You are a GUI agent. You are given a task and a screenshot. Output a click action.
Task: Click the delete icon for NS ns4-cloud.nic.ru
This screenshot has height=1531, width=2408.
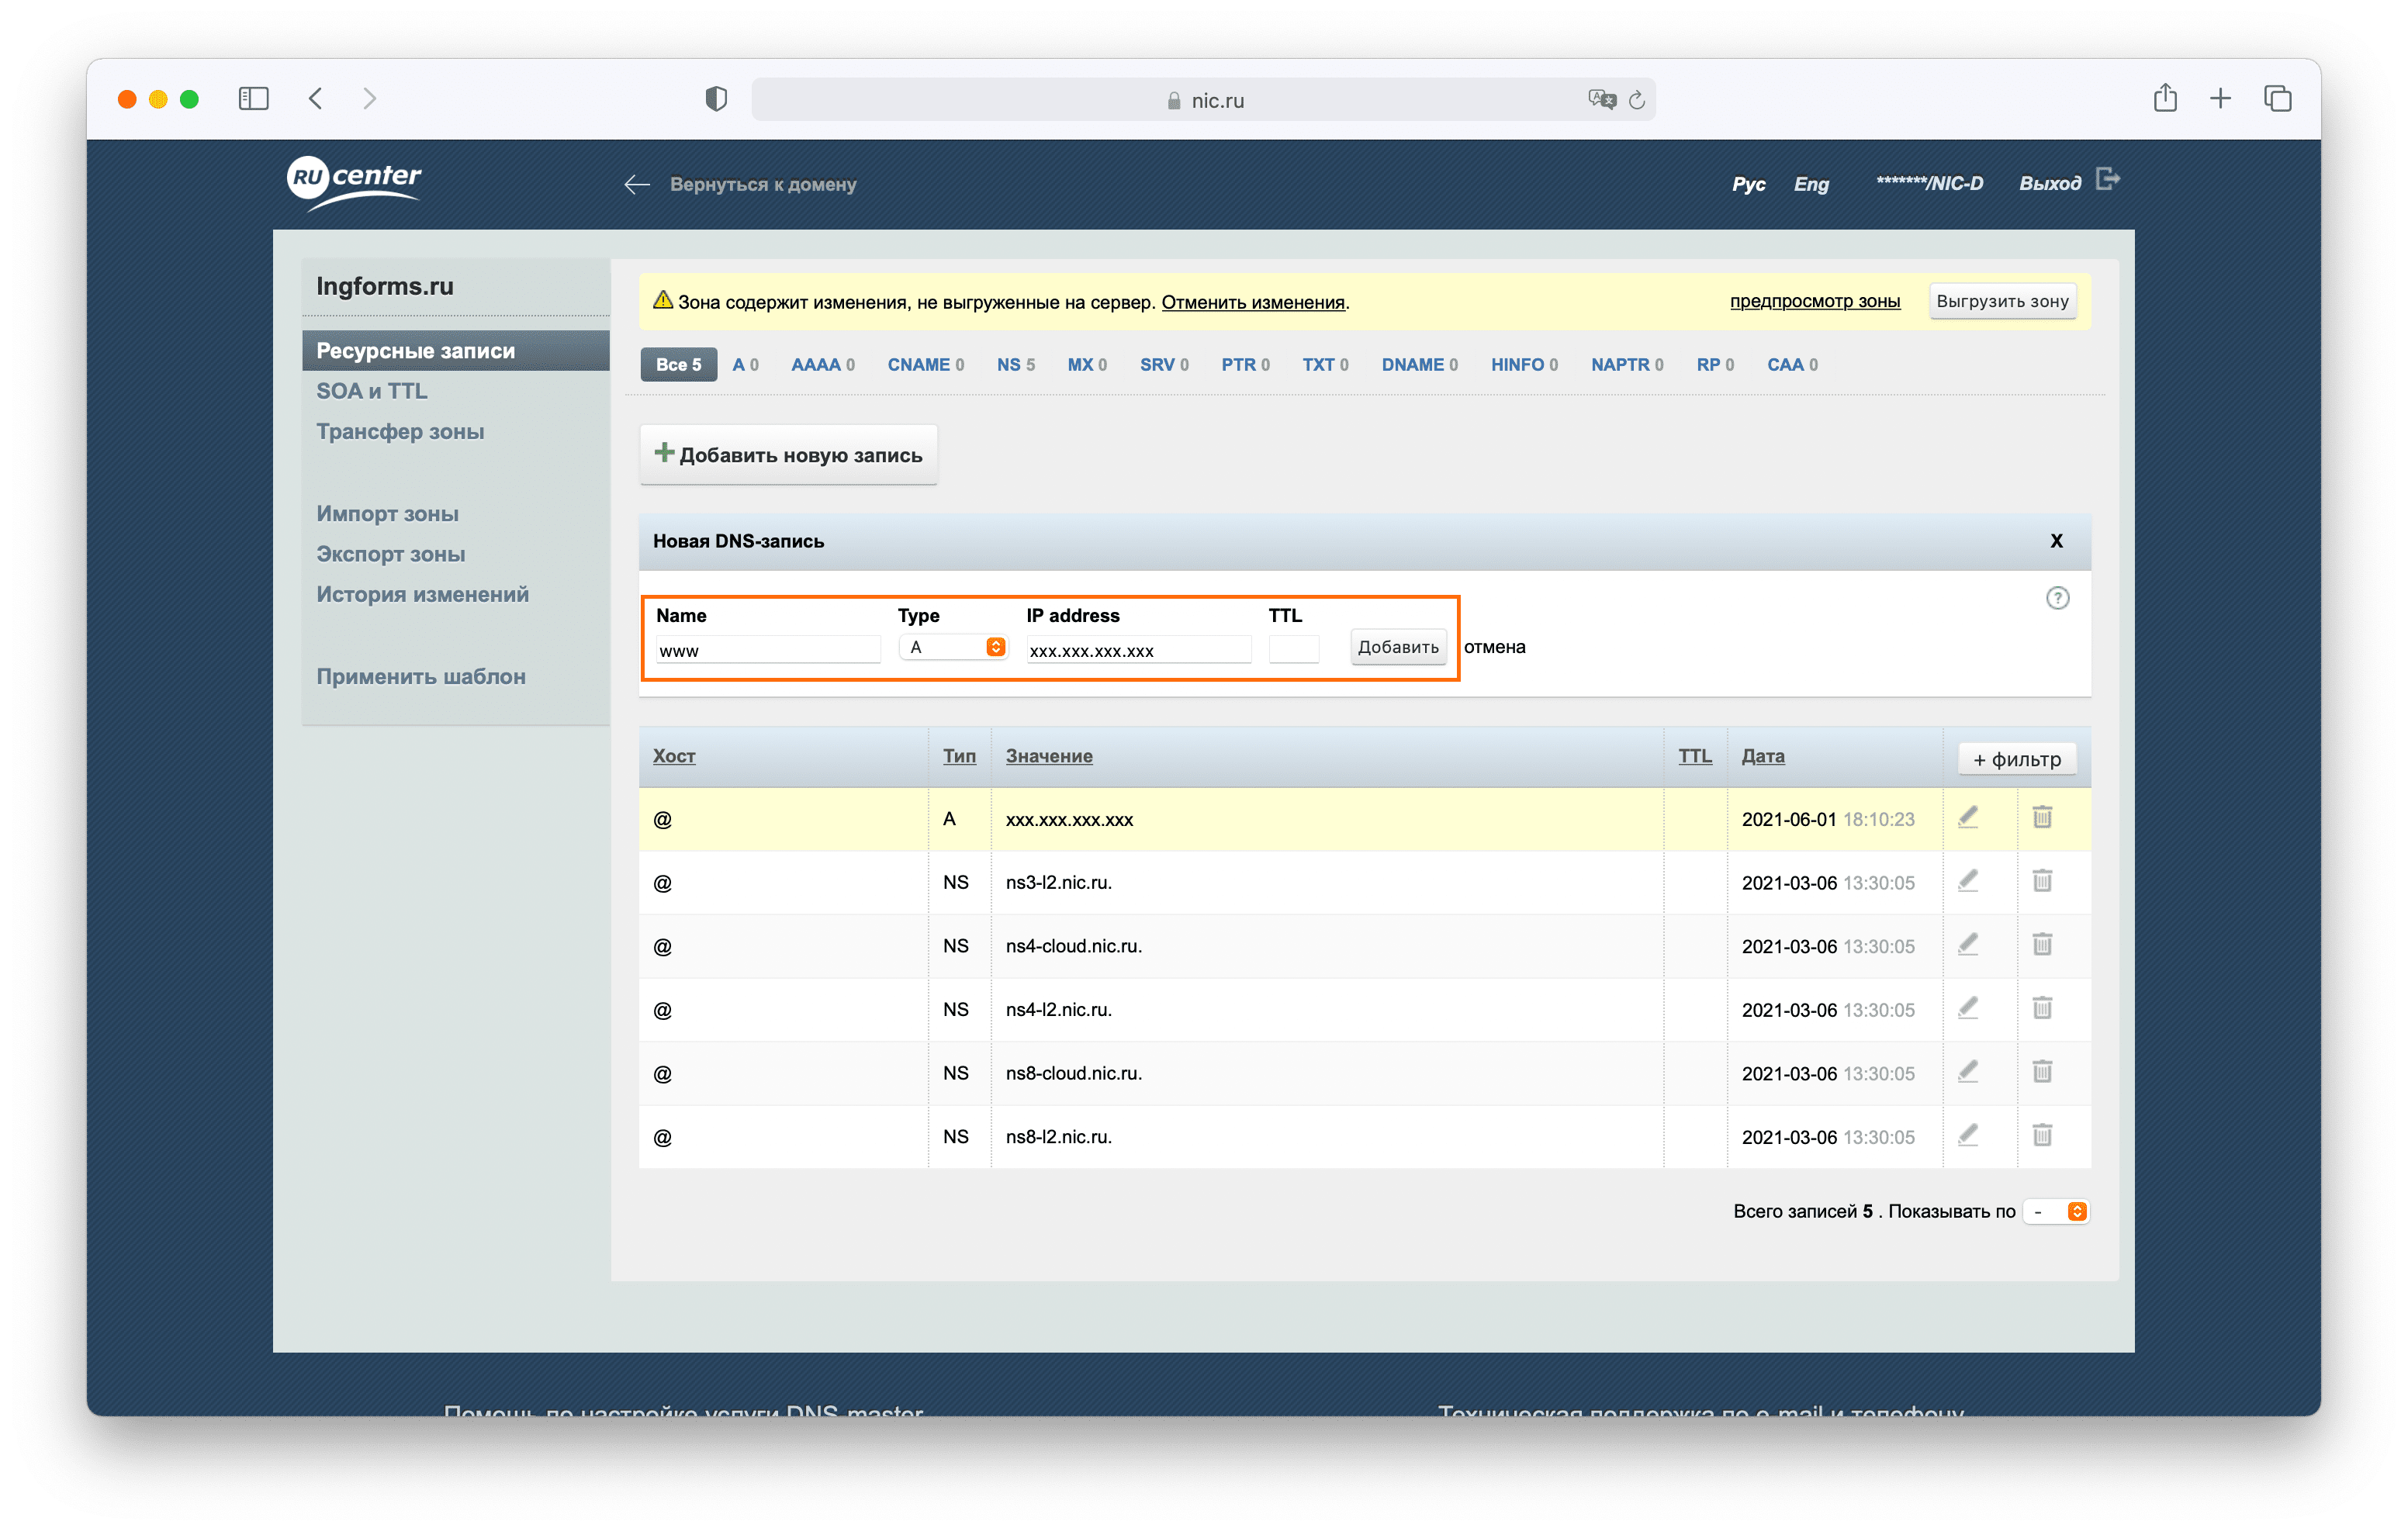[2043, 945]
